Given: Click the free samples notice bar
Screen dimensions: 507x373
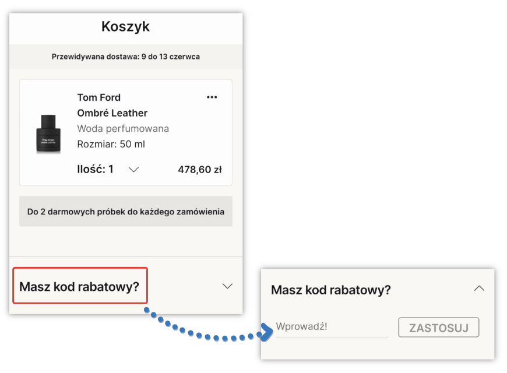Looking at the screenshot, I should coord(125,211).
